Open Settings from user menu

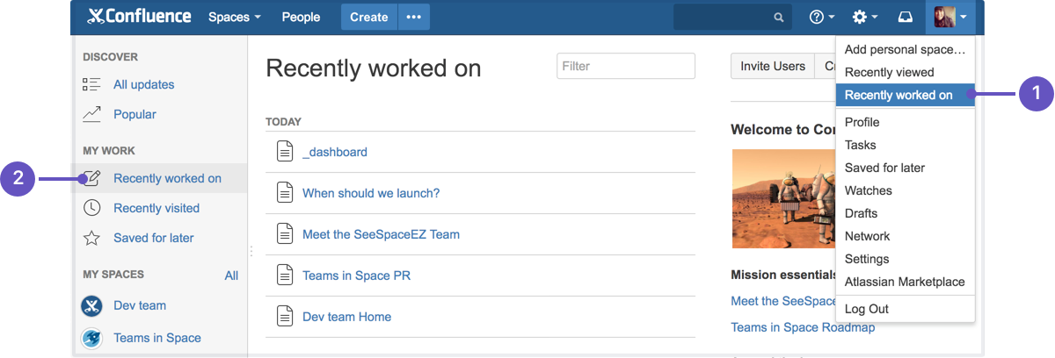[x=905, y=259]
